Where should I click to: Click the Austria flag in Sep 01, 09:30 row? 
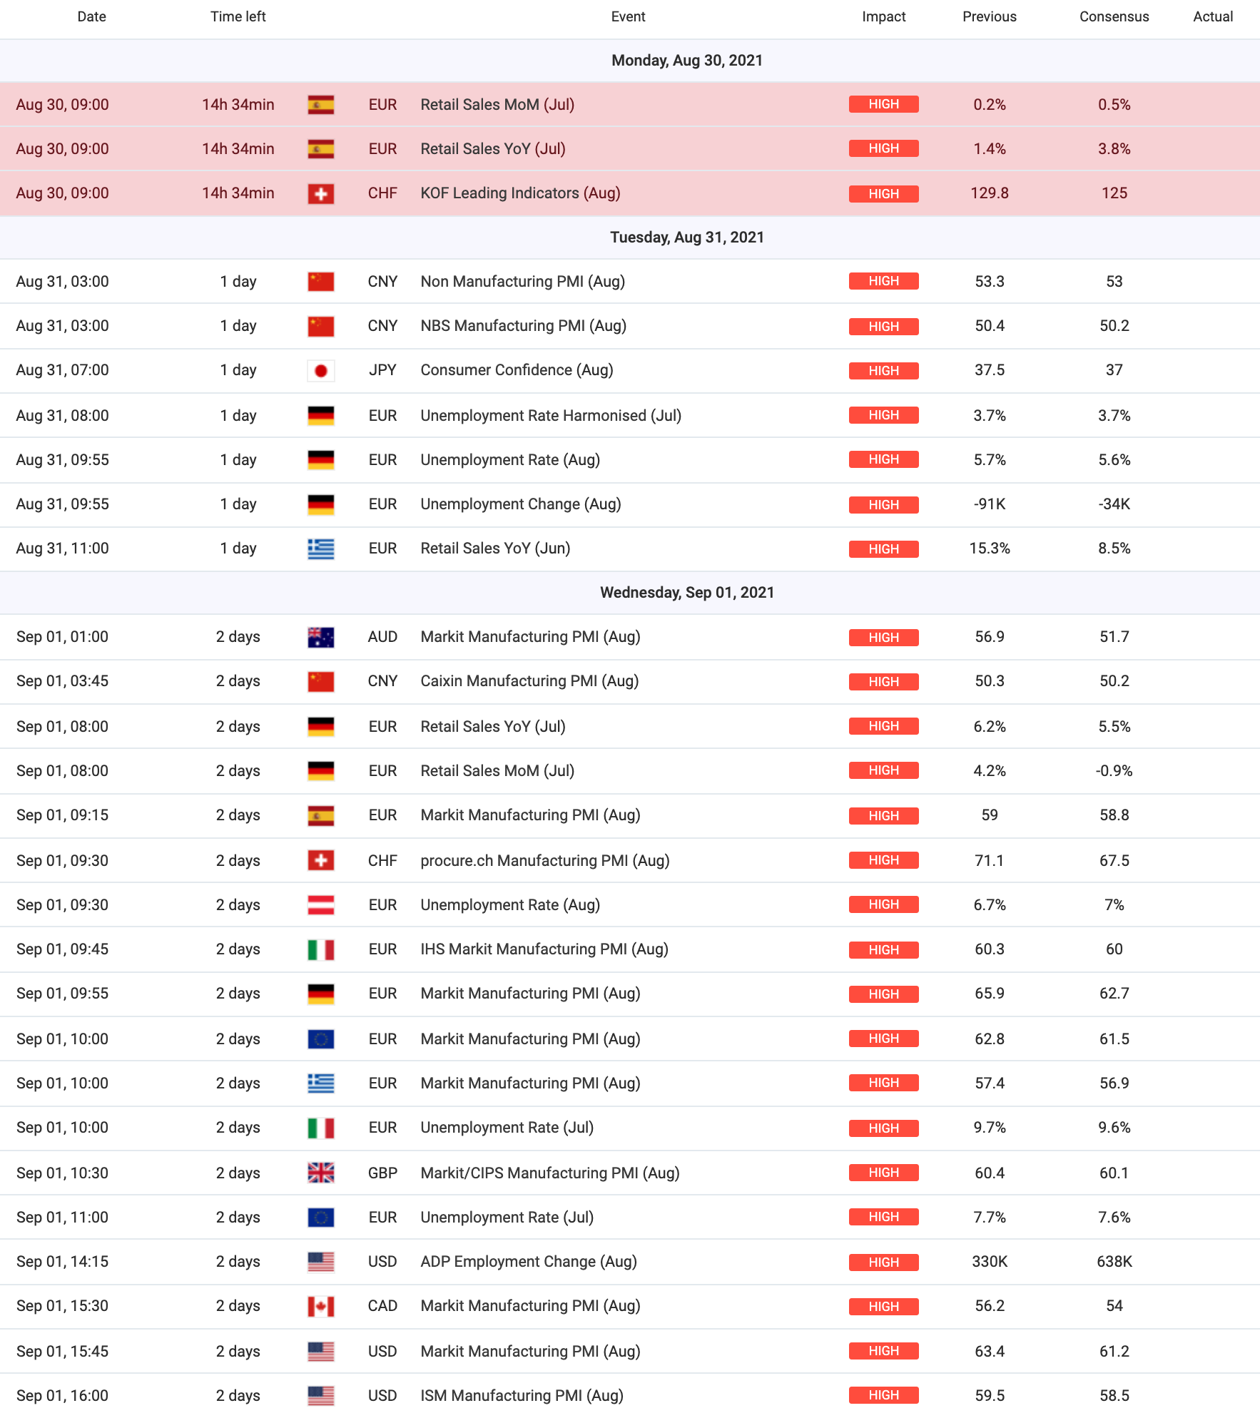[321, 906]
